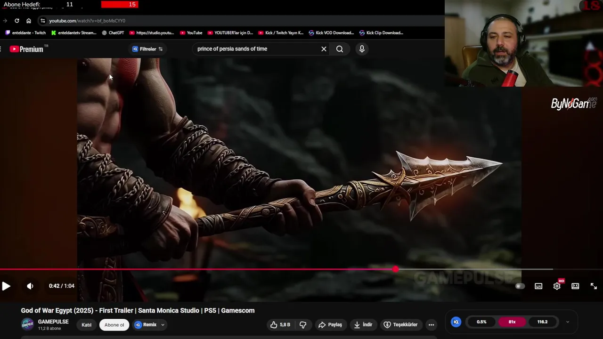This screenshot has height=339, width=603.
Task: Turn on subtitles with captions icon
Action: (x=538, y=286)
